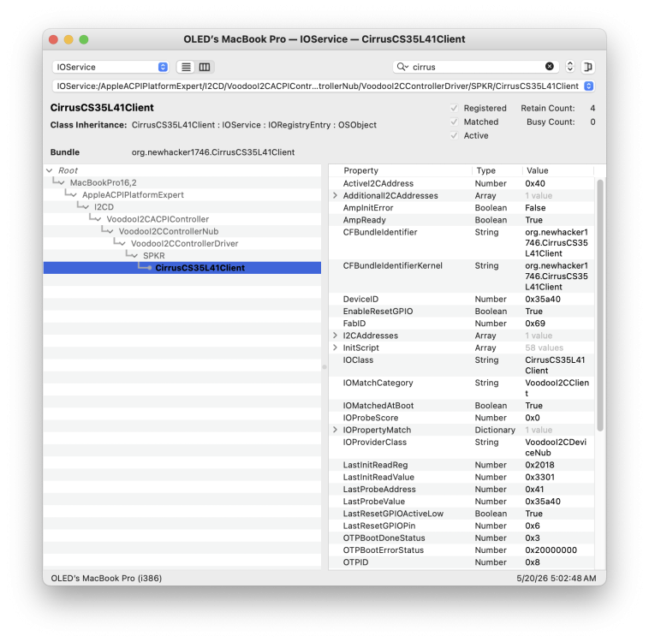
Task: Collapse VoodooI2CControllerNub node
Action: pos(110,231)
